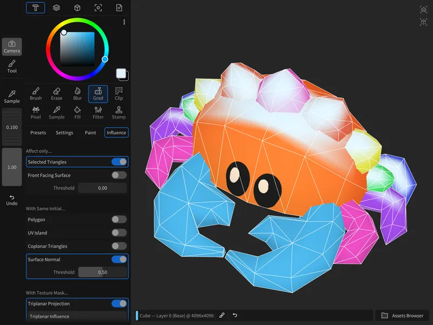The image size is (433, 325).
Task: Choose the Blur tool
Action: pyautogui.click(x=77, y=94)
